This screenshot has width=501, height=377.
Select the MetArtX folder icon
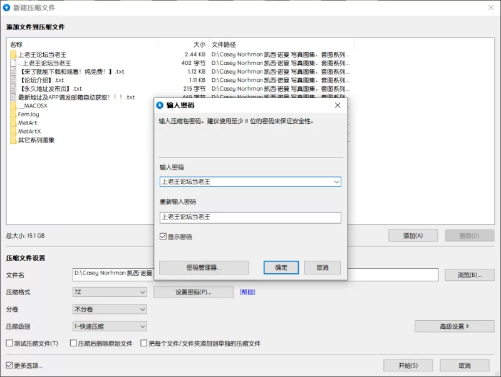(x=13, y=131)
